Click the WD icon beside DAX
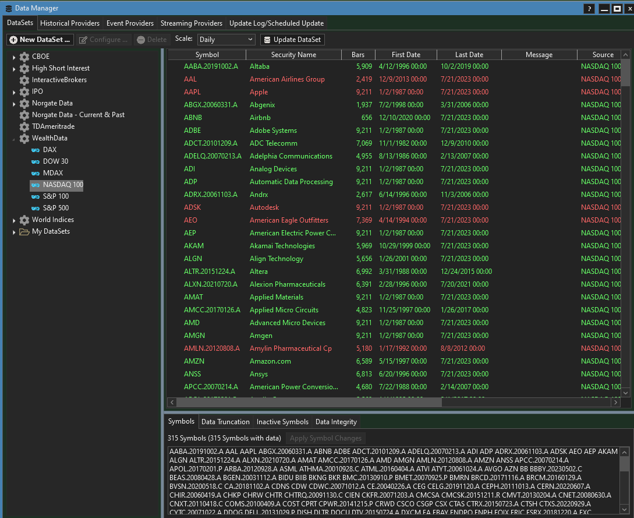The image size is (634, 518). [x=36, y=150]
